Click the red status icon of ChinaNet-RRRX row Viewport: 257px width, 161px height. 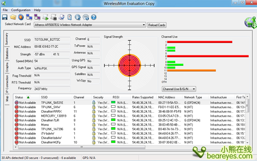(x=17, y=112)
